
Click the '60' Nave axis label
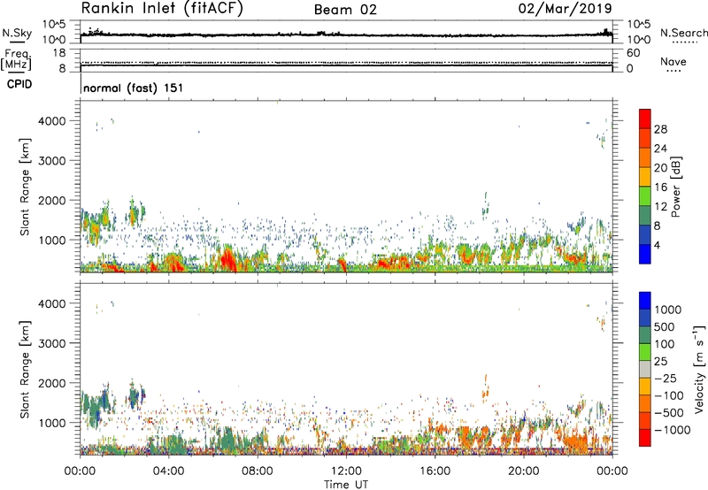633,53
